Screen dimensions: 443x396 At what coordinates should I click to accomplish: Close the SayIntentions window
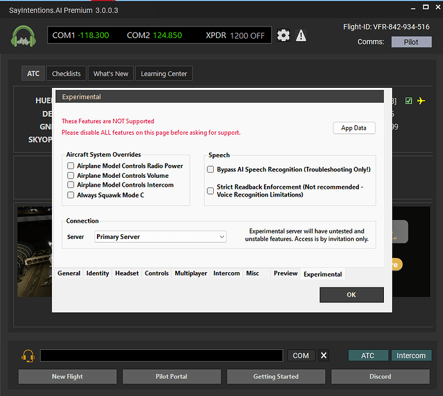point(438,7)
